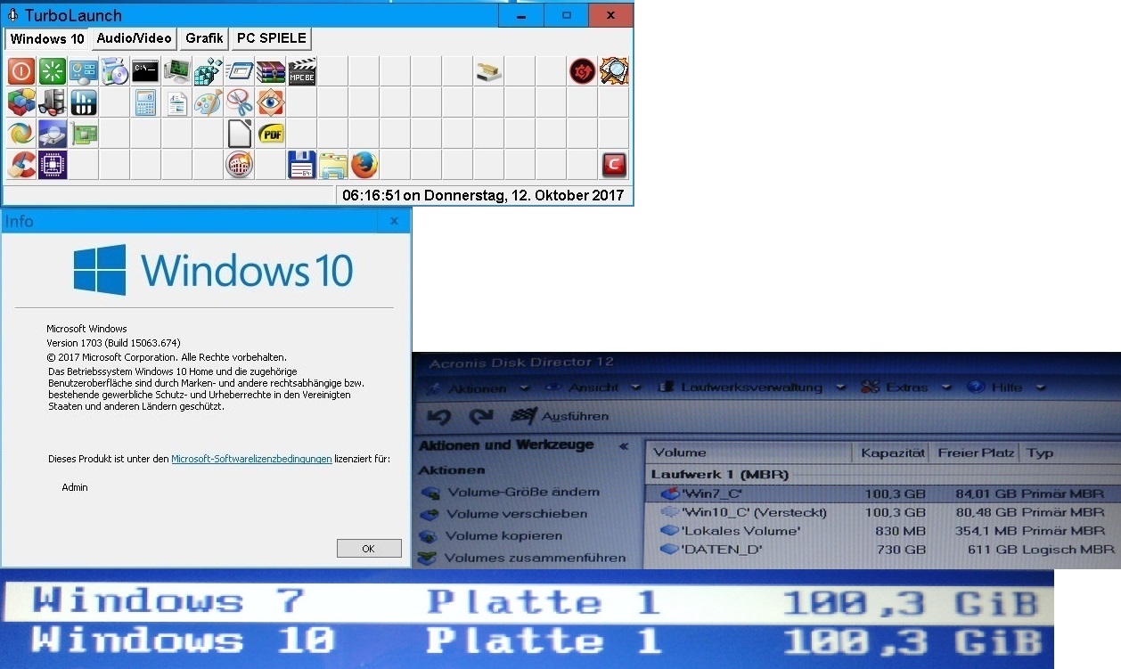Collapse the Aktionen und Werkzeuge panel
This screenshot has width=1121, height=669.
[x=623, y=445]
